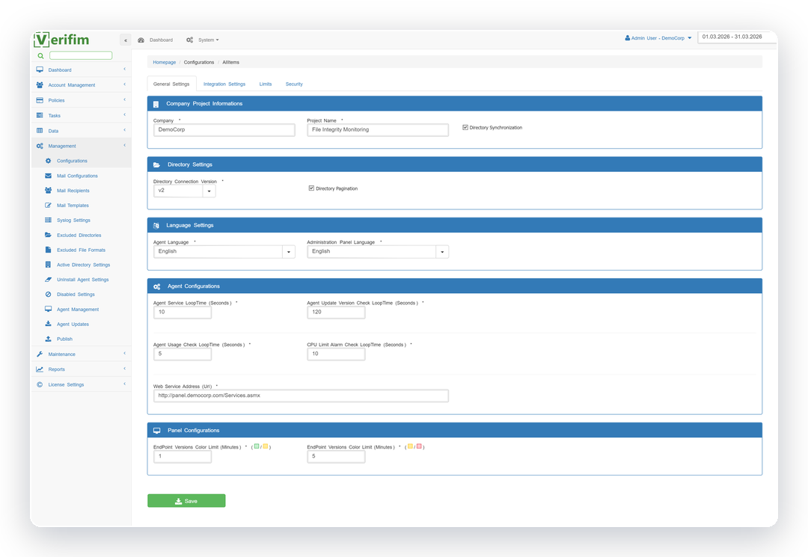Click the Dashboard monitor icon in sidebar
Screen dimensions: 808x557
(40, 70)
